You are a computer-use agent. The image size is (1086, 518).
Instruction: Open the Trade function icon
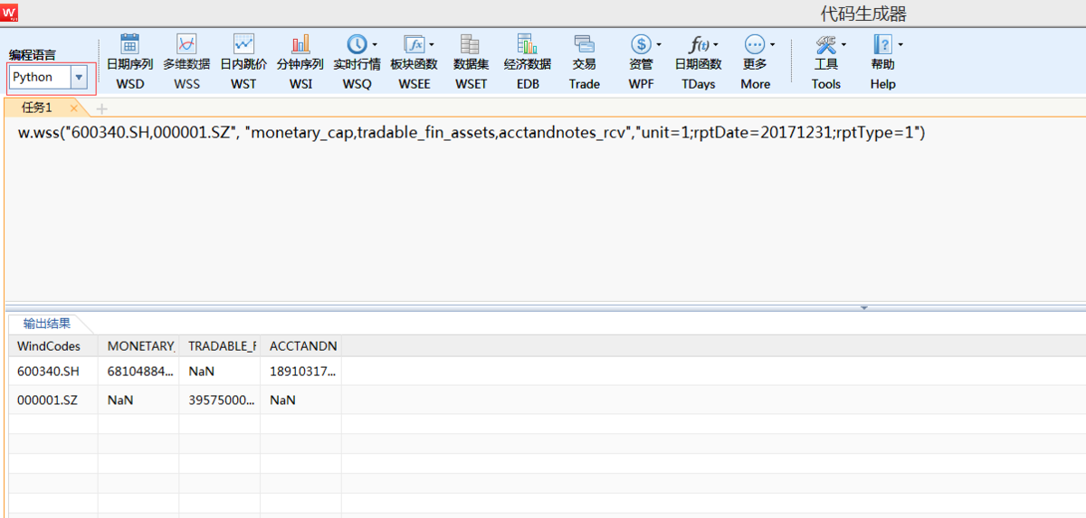click(x=584, y=44)
